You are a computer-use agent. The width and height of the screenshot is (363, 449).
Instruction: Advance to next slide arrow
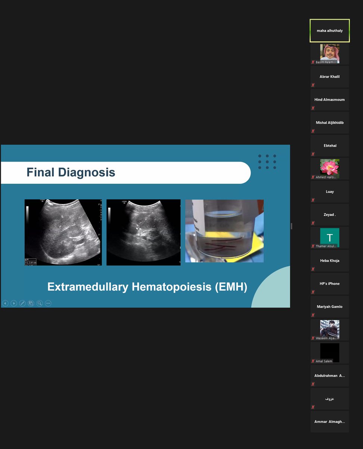(14, 303)
